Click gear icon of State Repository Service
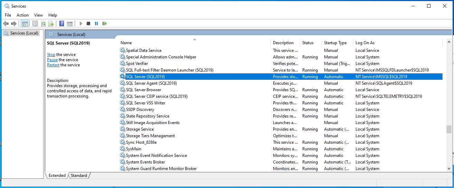The width and height of the screenshot is (454, 188). click(122, 116)
